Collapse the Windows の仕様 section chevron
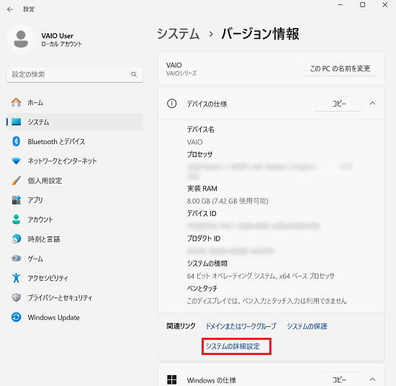Viewport: 396px width, 386px height. [x=372, y=380]
